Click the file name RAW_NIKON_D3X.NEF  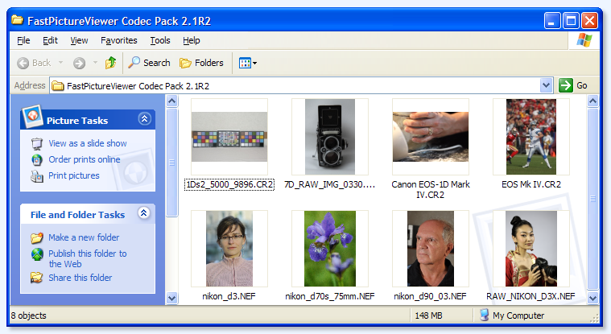coord(530,296)
